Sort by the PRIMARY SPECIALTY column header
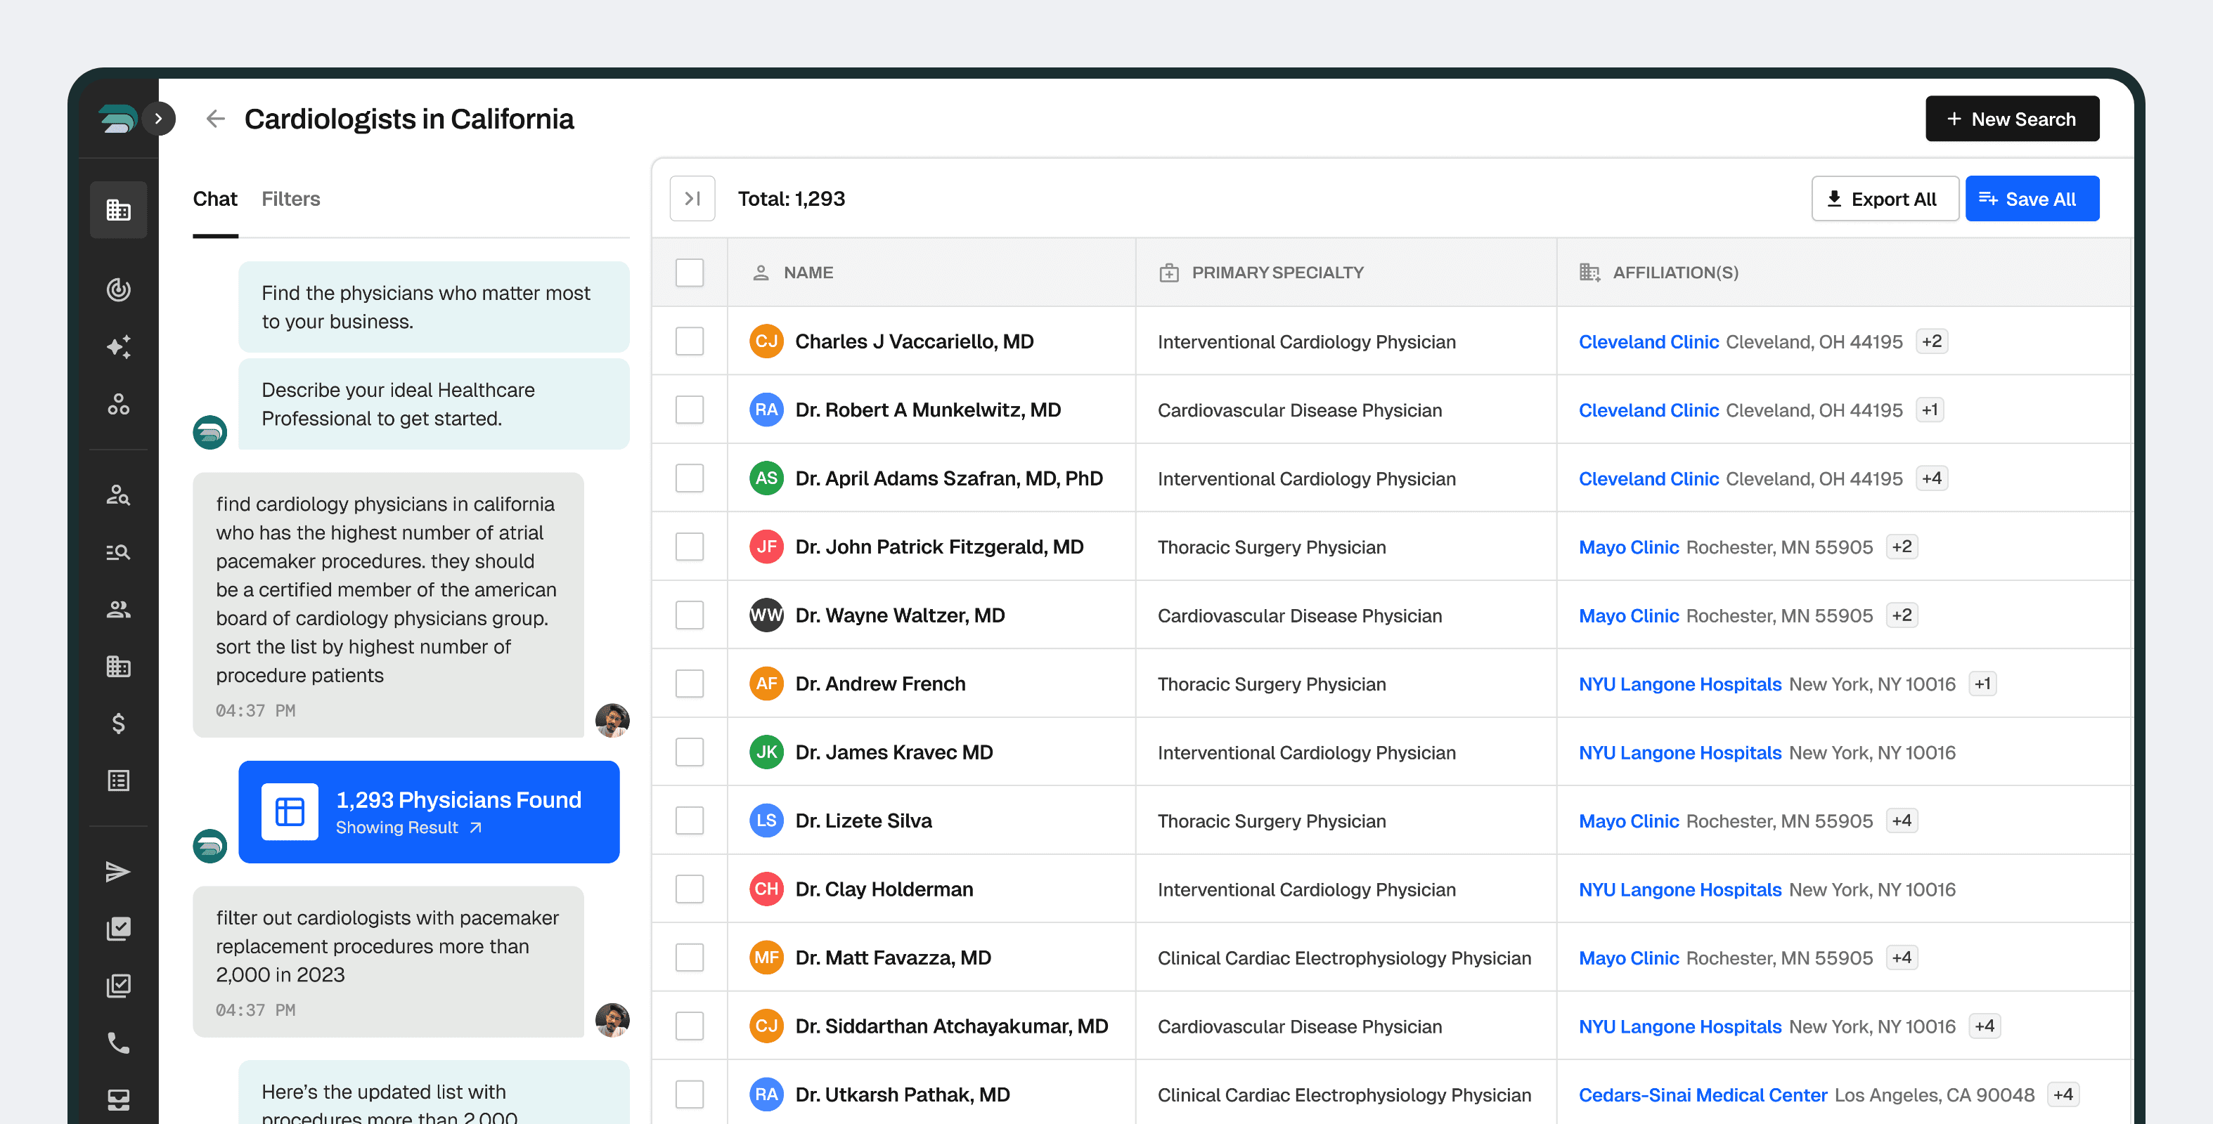This screenshot has width=2213, height=1124. click(x=1277, y=273)
